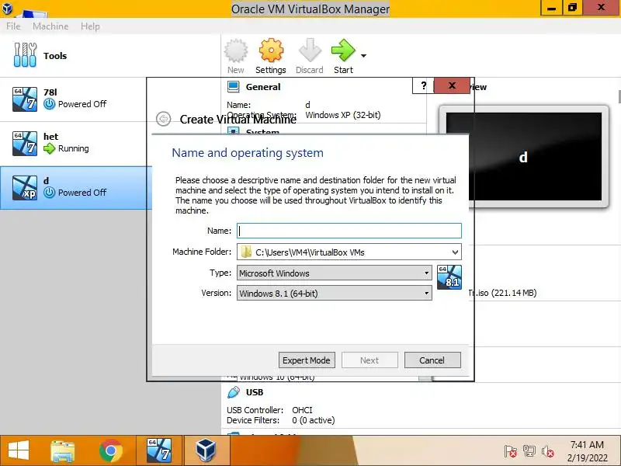Open the Type dropdown (Microsoft Windows)
The height and width of the screenshot is (466, 621).
335,273
